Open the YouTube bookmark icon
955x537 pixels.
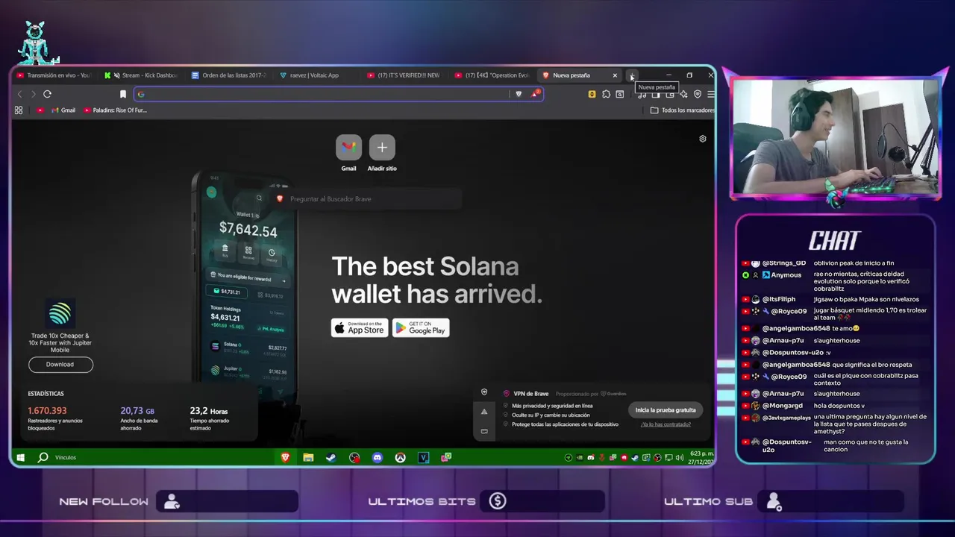click(x=40, y=110)
